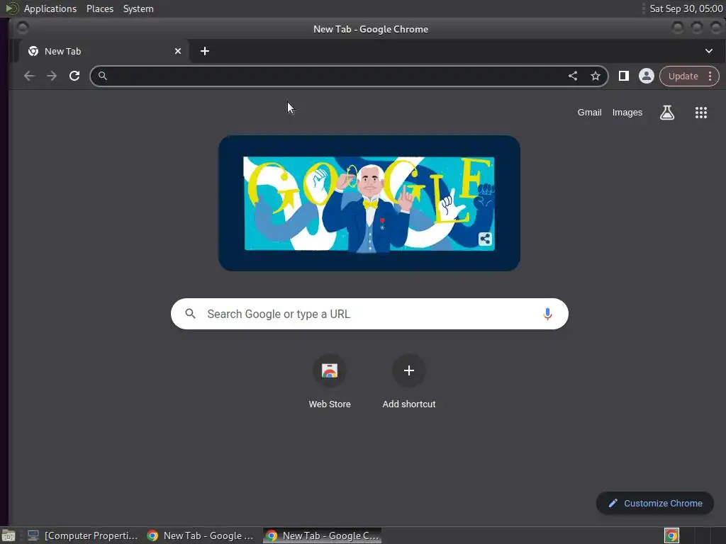
Task: Click the forward navigation arrow
Action: pos(52,76)
